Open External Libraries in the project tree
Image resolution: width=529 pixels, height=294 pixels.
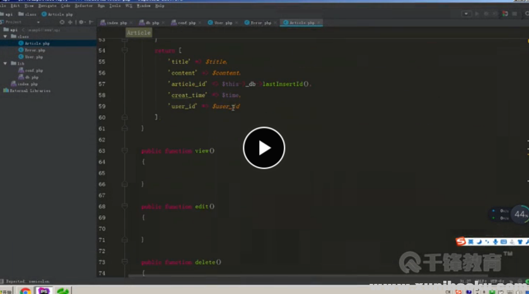click(28, 91)
